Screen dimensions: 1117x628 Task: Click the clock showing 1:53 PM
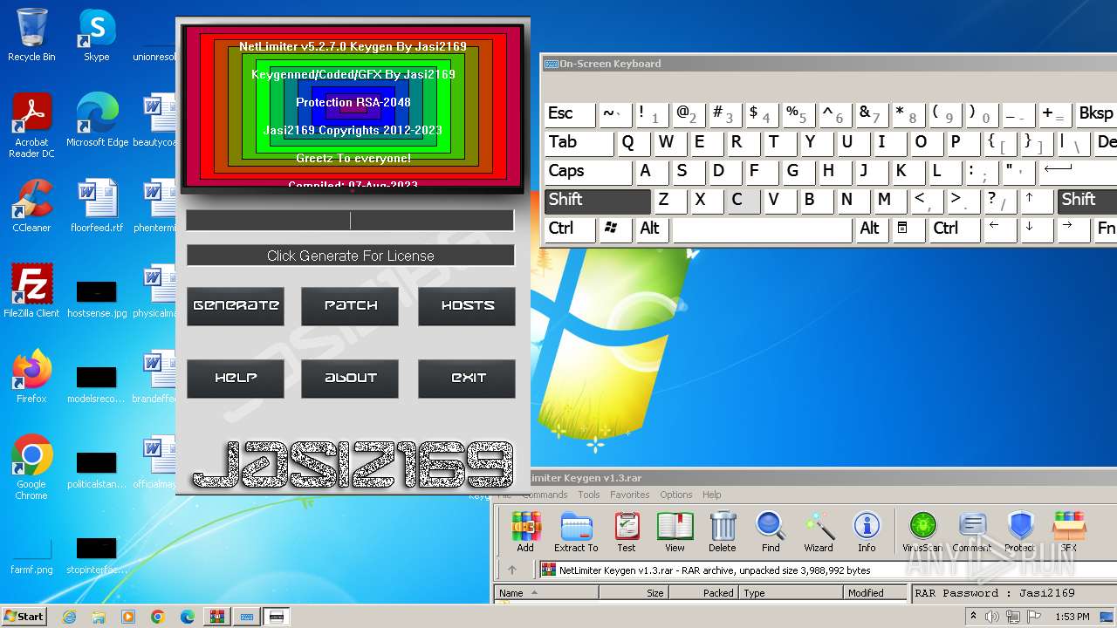(x=1072, y=617)
